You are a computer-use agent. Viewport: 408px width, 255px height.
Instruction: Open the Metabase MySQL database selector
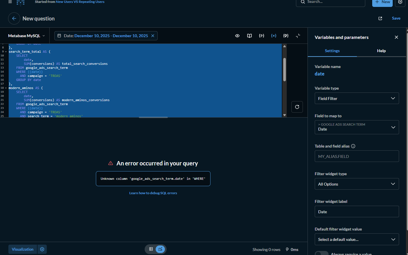tap(27, 36)
